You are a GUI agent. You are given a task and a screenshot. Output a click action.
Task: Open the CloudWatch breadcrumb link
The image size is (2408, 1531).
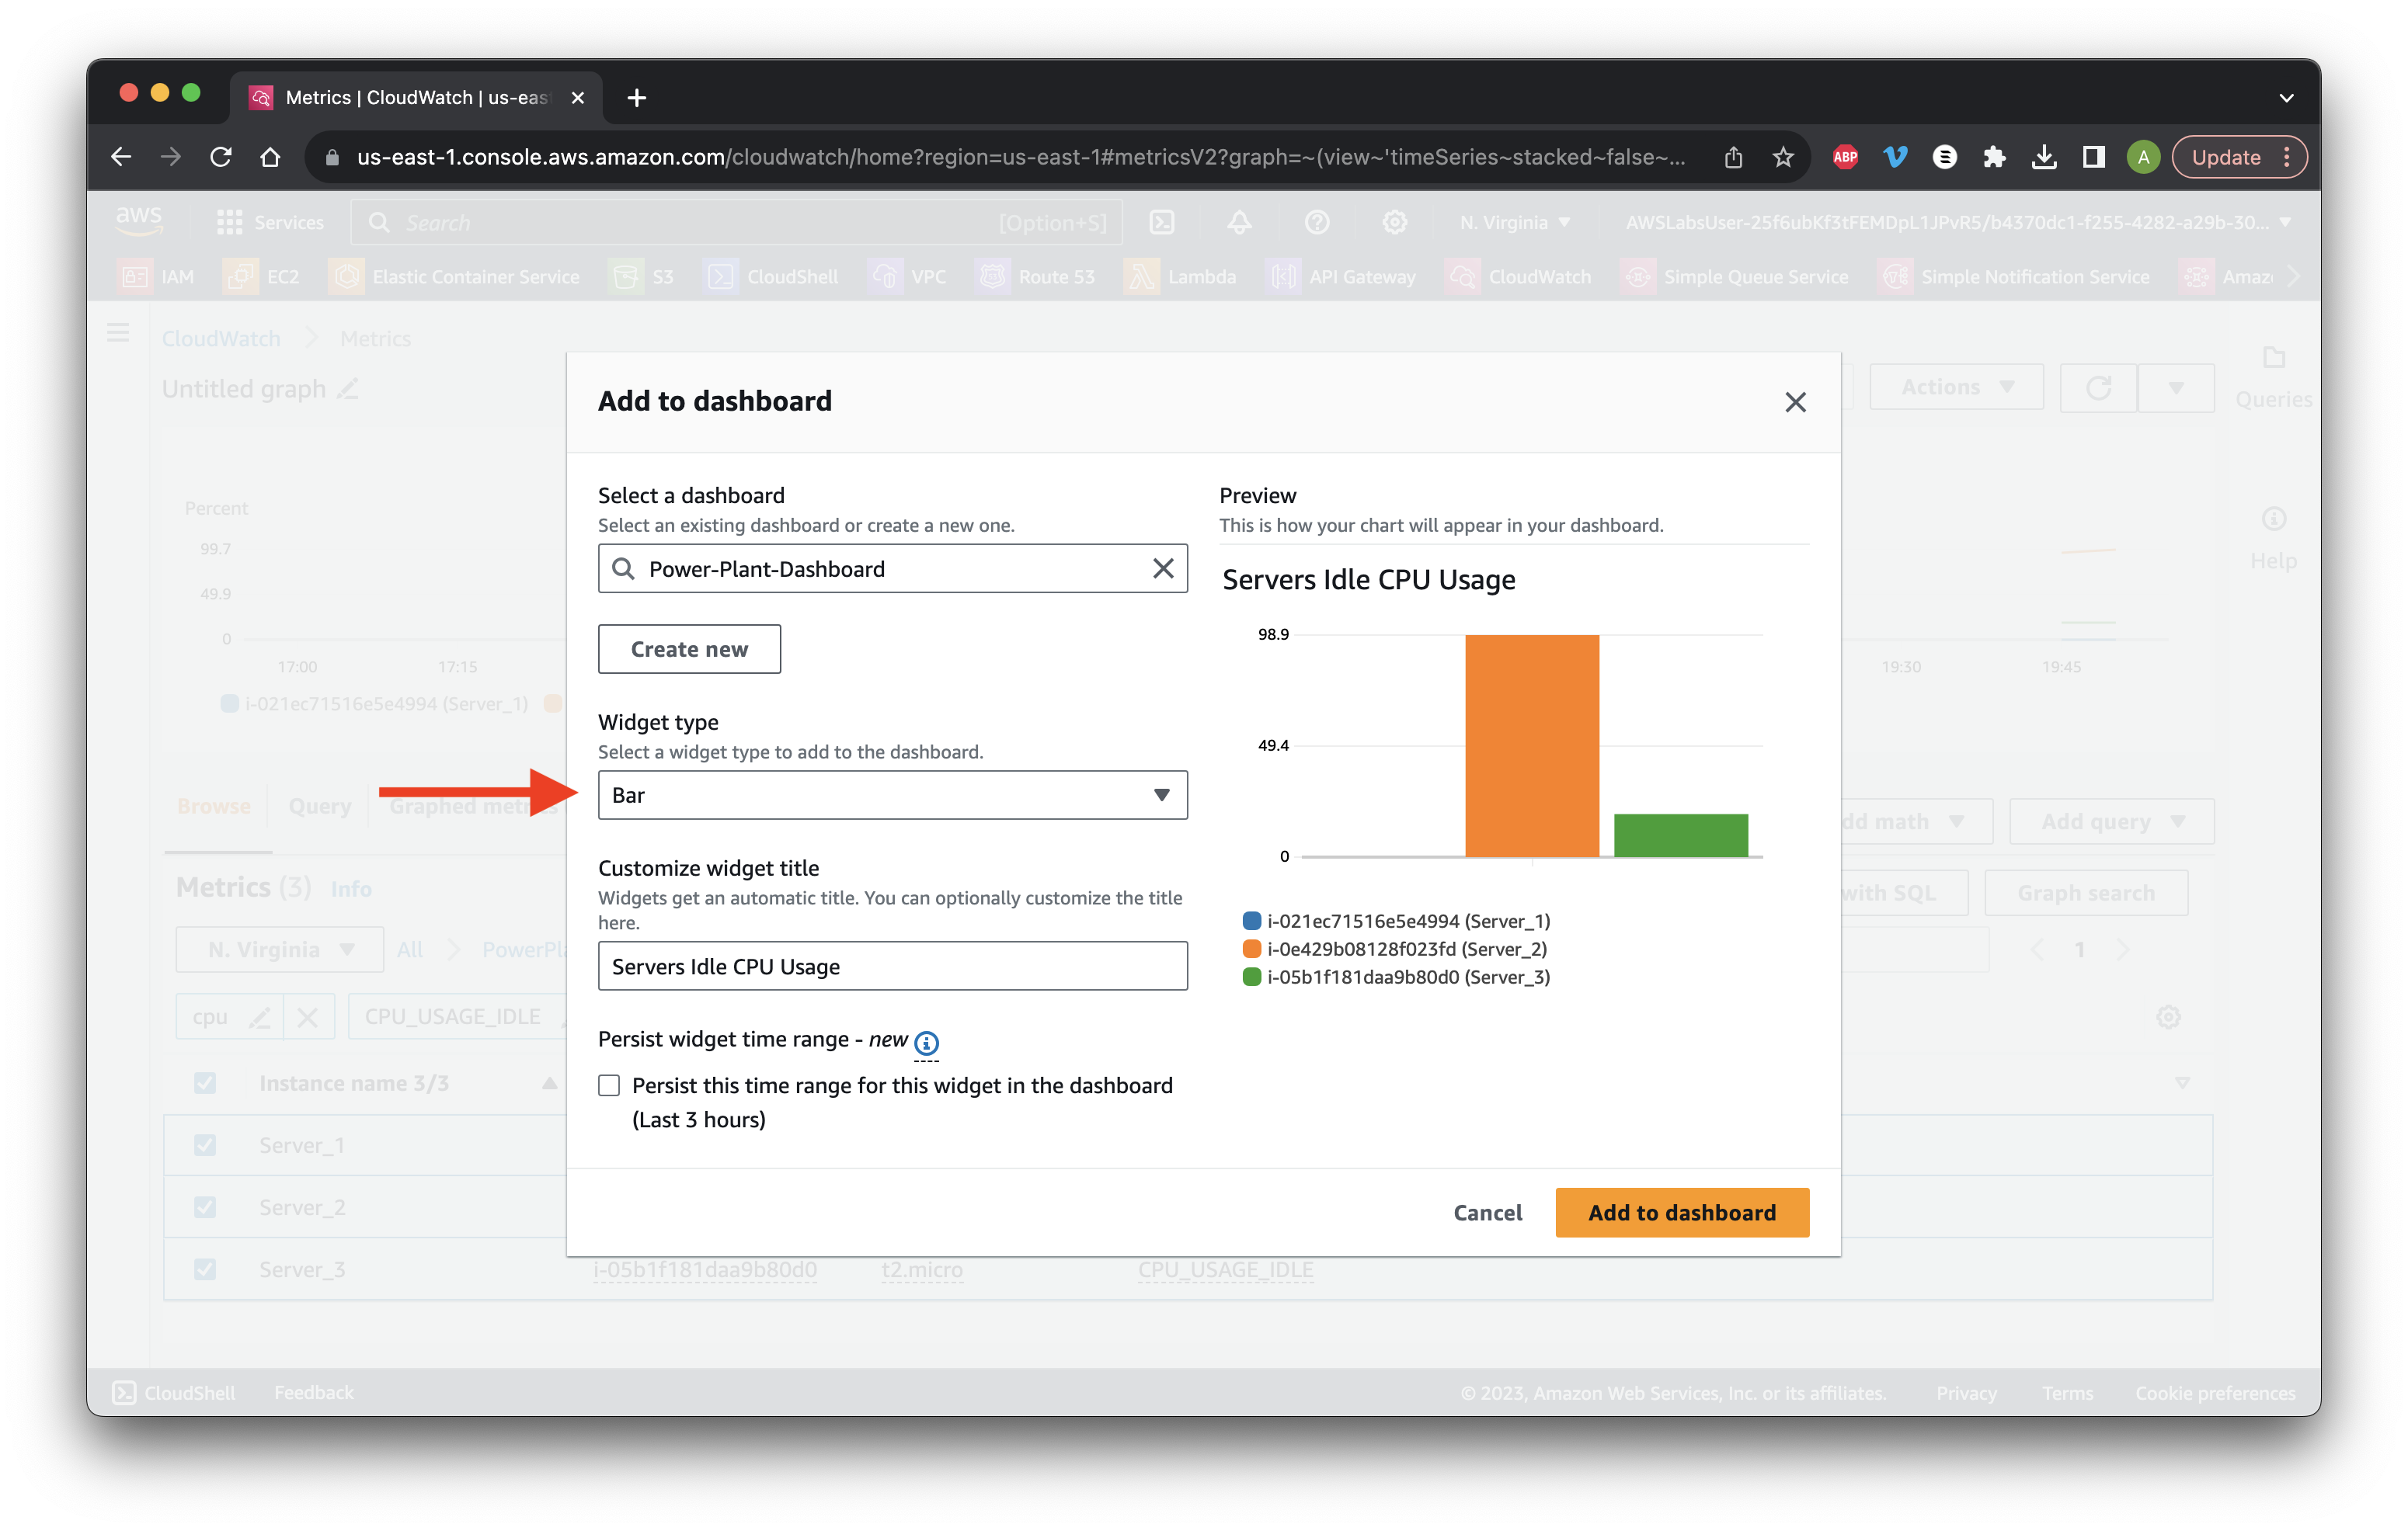tap(221, 338)
